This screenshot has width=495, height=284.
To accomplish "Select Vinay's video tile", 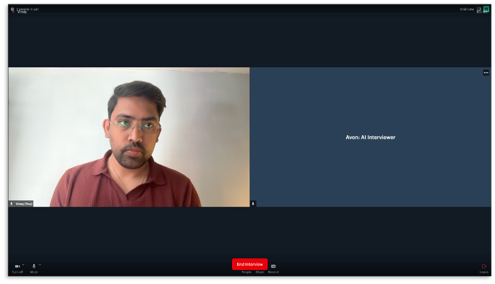I will [129, 136].
